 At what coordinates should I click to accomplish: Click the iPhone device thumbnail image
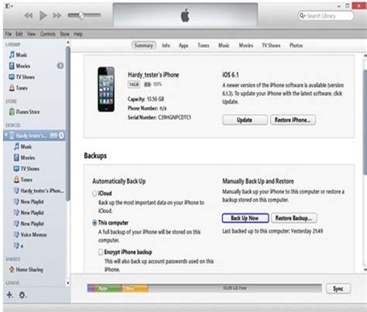pyautogui.click(x=106, y=89)
